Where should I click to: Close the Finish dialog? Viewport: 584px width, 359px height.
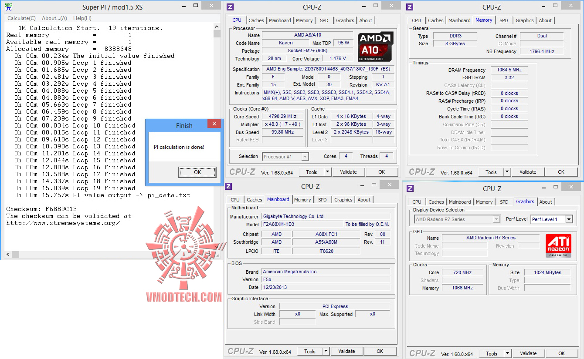[214, 124]
